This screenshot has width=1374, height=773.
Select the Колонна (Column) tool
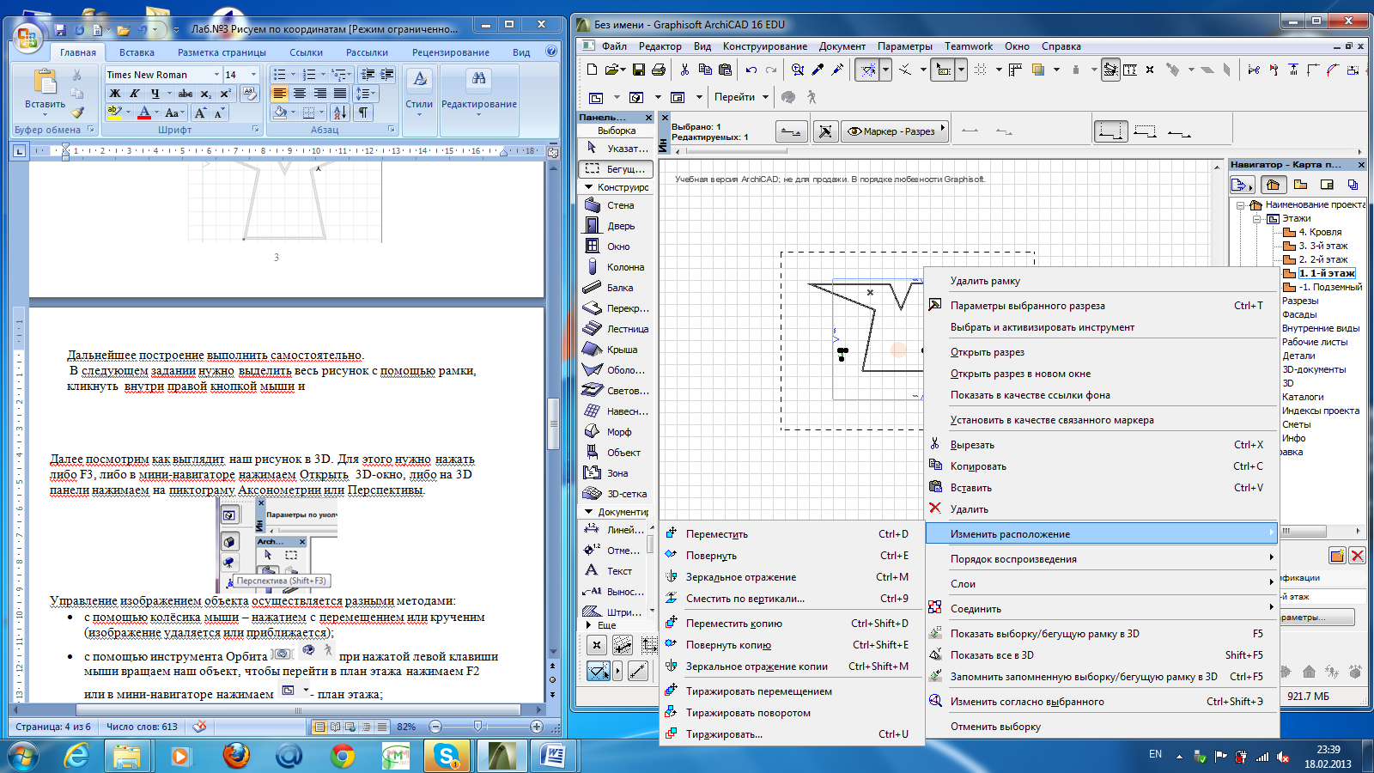point(617,267)
